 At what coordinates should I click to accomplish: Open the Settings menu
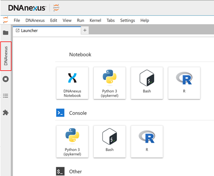127,20
